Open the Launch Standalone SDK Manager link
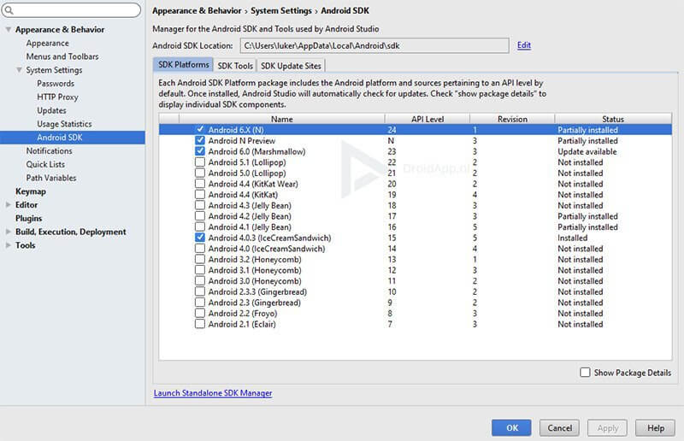The image size is (684, 441). pyautogui.click(x=212, y=393)
